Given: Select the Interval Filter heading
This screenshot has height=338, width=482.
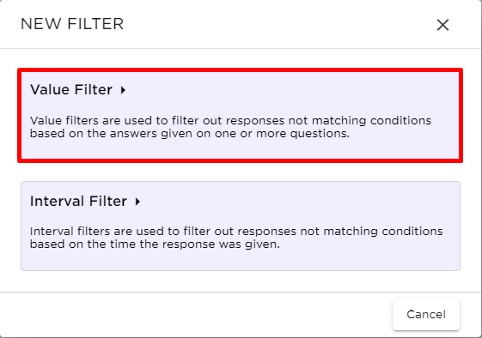Looking at the screenshot, I should point(78,201).
